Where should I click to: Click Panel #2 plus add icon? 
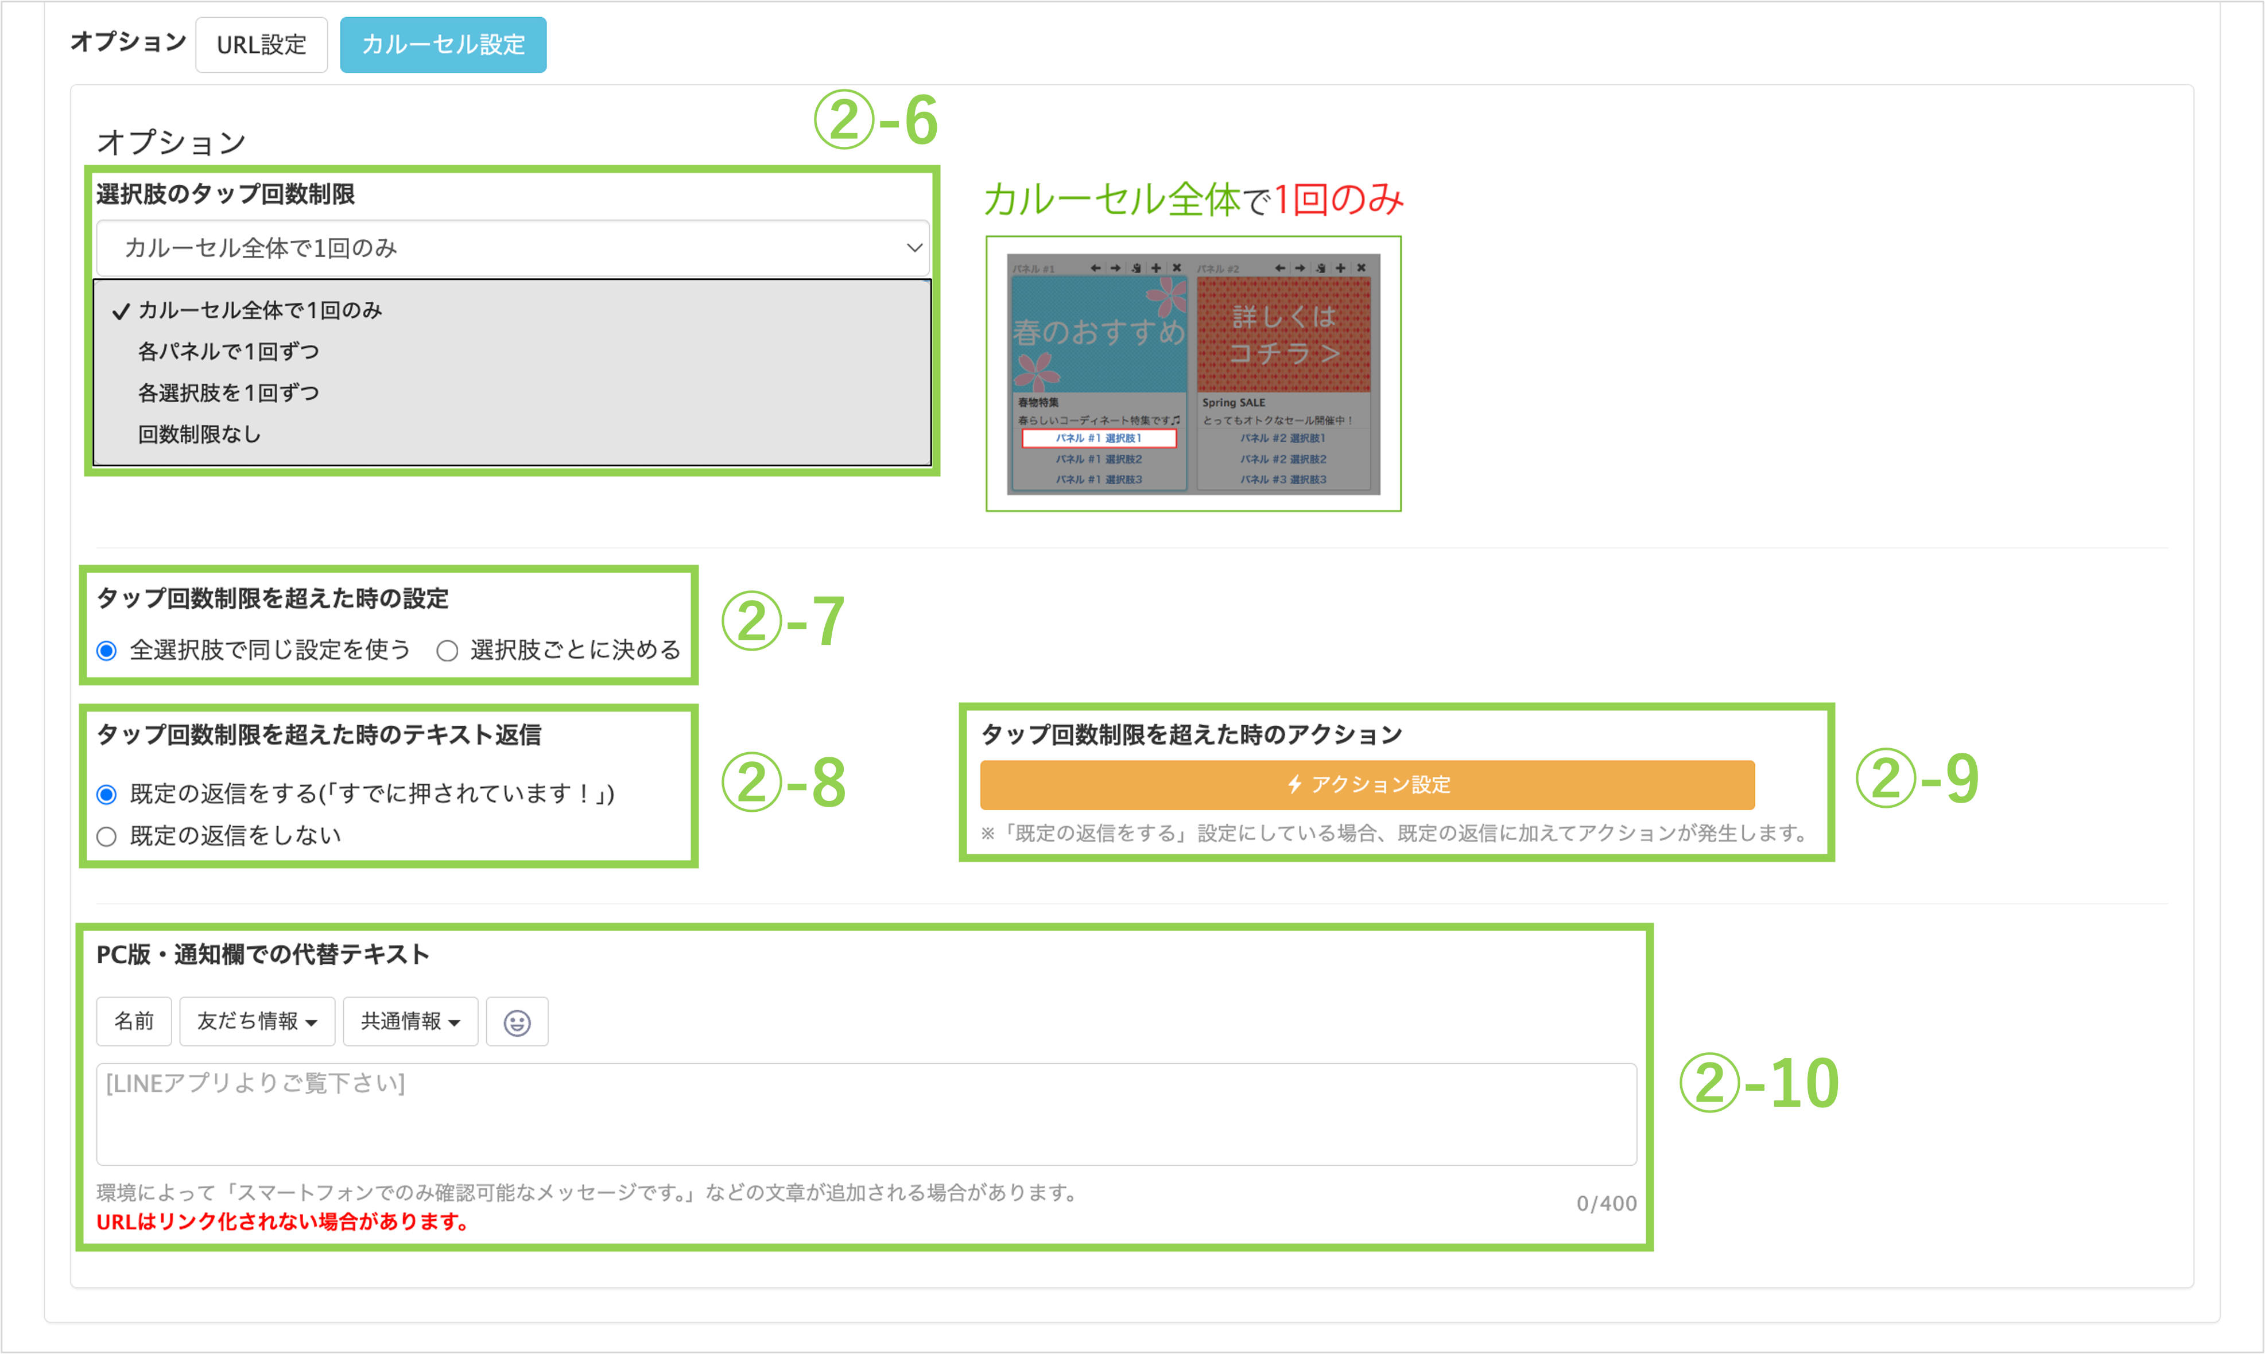[x=1340, y=269]
